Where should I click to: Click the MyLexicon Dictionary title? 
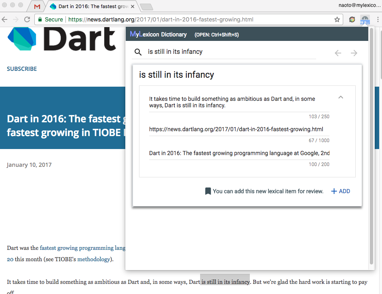pyautogui.click(x=158, y=34)
